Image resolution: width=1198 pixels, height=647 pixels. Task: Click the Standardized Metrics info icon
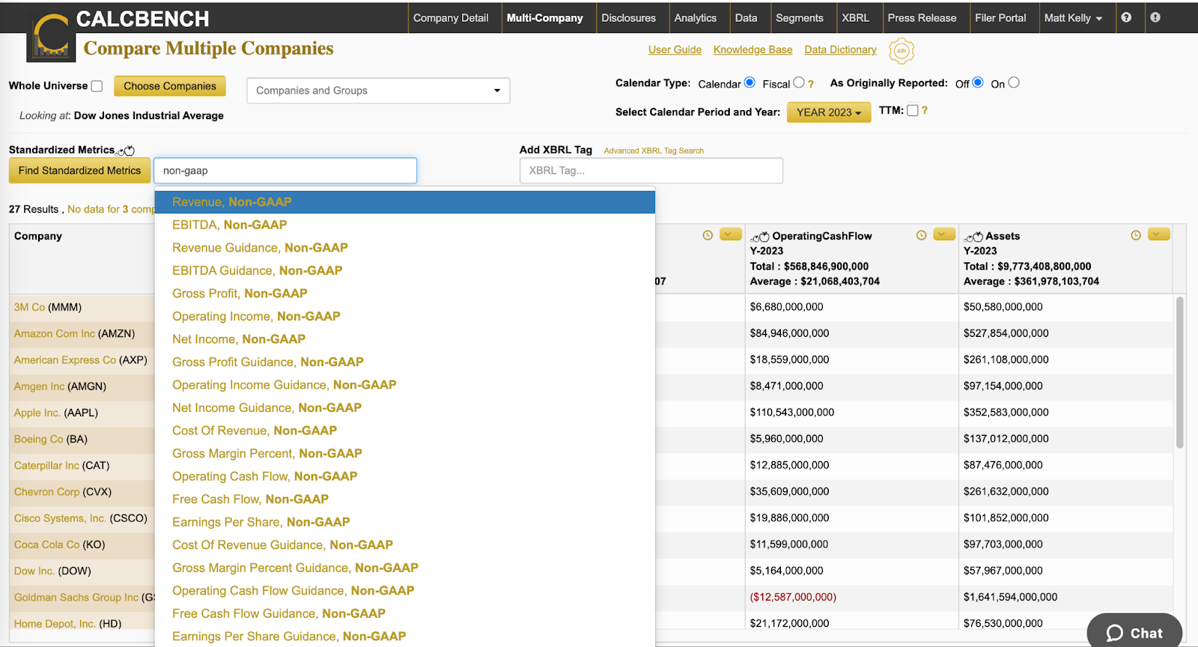[126, 151]
